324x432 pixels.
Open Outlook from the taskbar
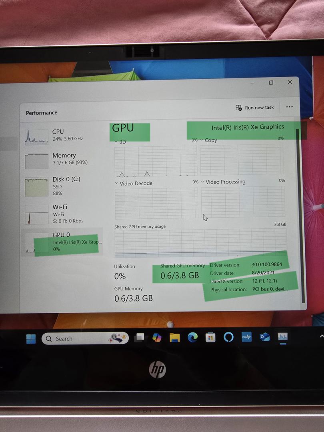264,337
